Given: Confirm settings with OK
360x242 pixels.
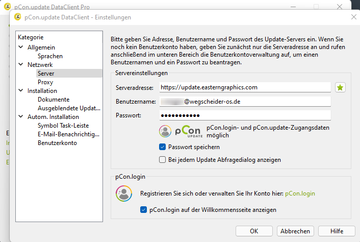Looking at the screenshot, I should (254, 231).
